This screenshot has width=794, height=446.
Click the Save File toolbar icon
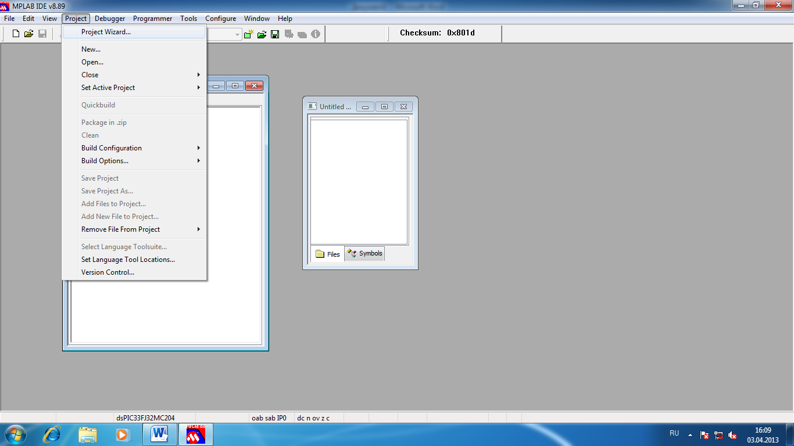pyautogui.click(x=42, y=34)
